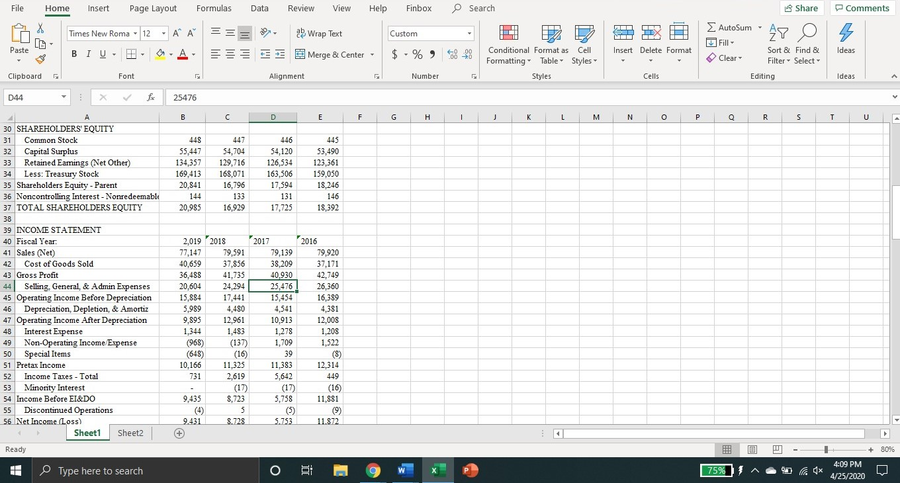
Task: Click the Comma Style icon
Action: tap(433, 54)
